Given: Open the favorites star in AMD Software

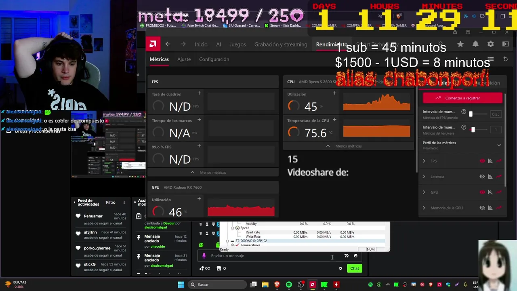Looking at the screenshot, I should [x=460, y=44].
